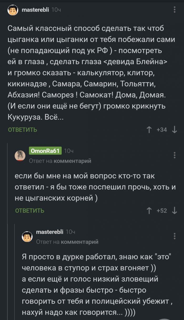This screenshot has height=320, width=184.
Task: Follow the 'комментарий' link under OmonRa61
Action: click(72, 161)
